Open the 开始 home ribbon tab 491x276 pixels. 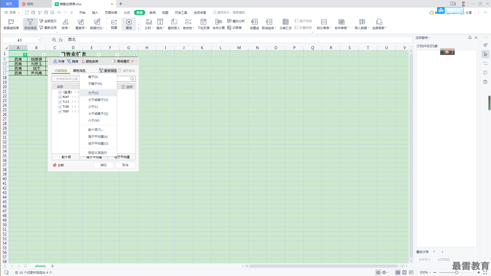[x=82, y=13]
